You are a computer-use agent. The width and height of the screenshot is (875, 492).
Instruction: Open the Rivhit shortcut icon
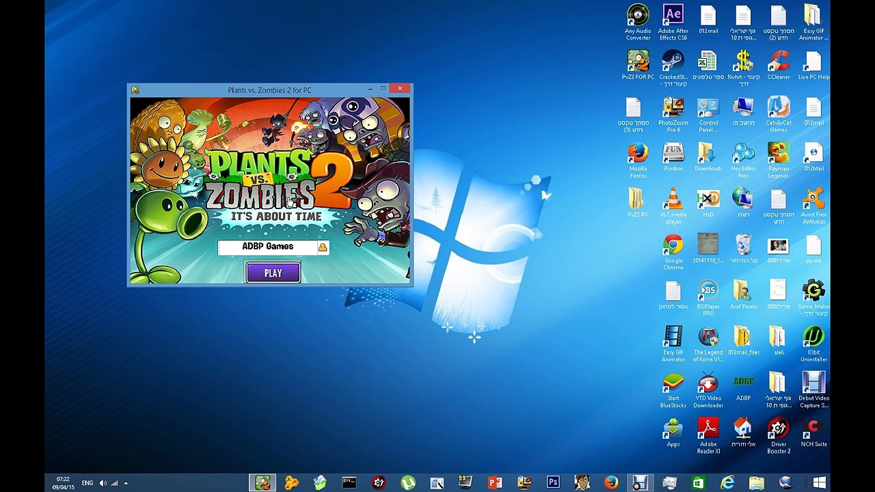tap(743, 68)
